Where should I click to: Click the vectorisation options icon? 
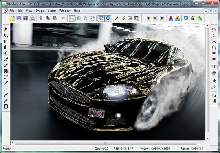(x=193, y=18)
